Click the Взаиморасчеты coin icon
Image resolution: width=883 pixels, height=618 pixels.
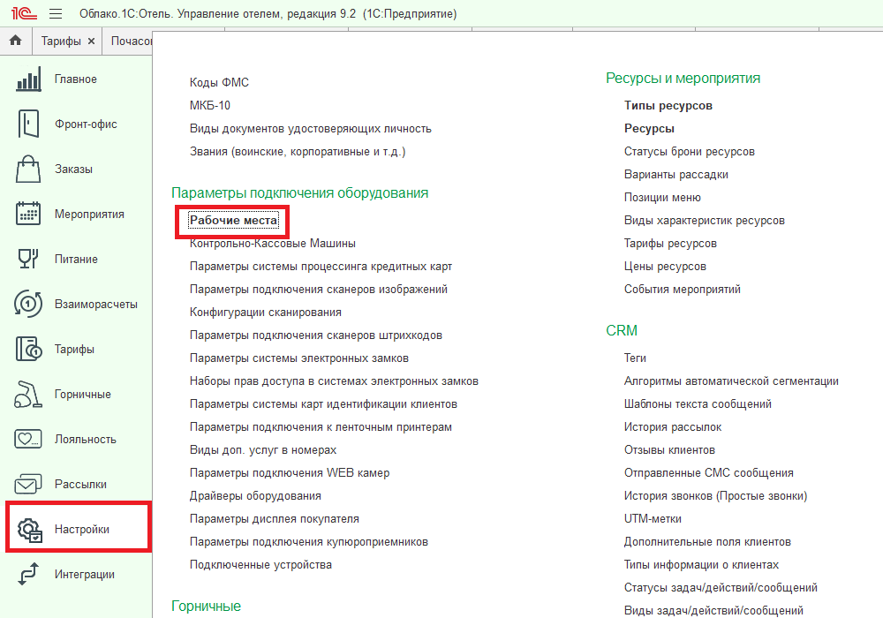pos(28,304)
